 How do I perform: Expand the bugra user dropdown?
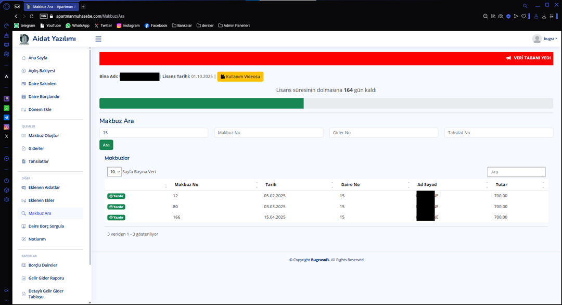[x=545, y=39]
